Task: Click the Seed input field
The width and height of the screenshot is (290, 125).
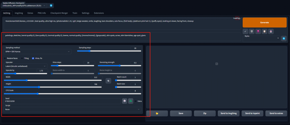Action: (62, 101)
